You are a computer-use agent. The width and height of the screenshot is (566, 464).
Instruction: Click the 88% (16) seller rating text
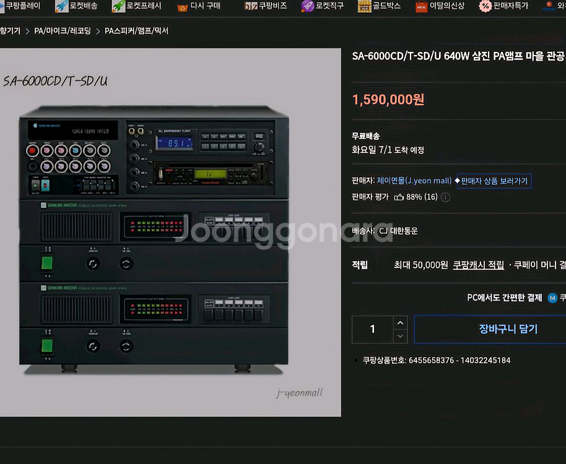(422, 197)
